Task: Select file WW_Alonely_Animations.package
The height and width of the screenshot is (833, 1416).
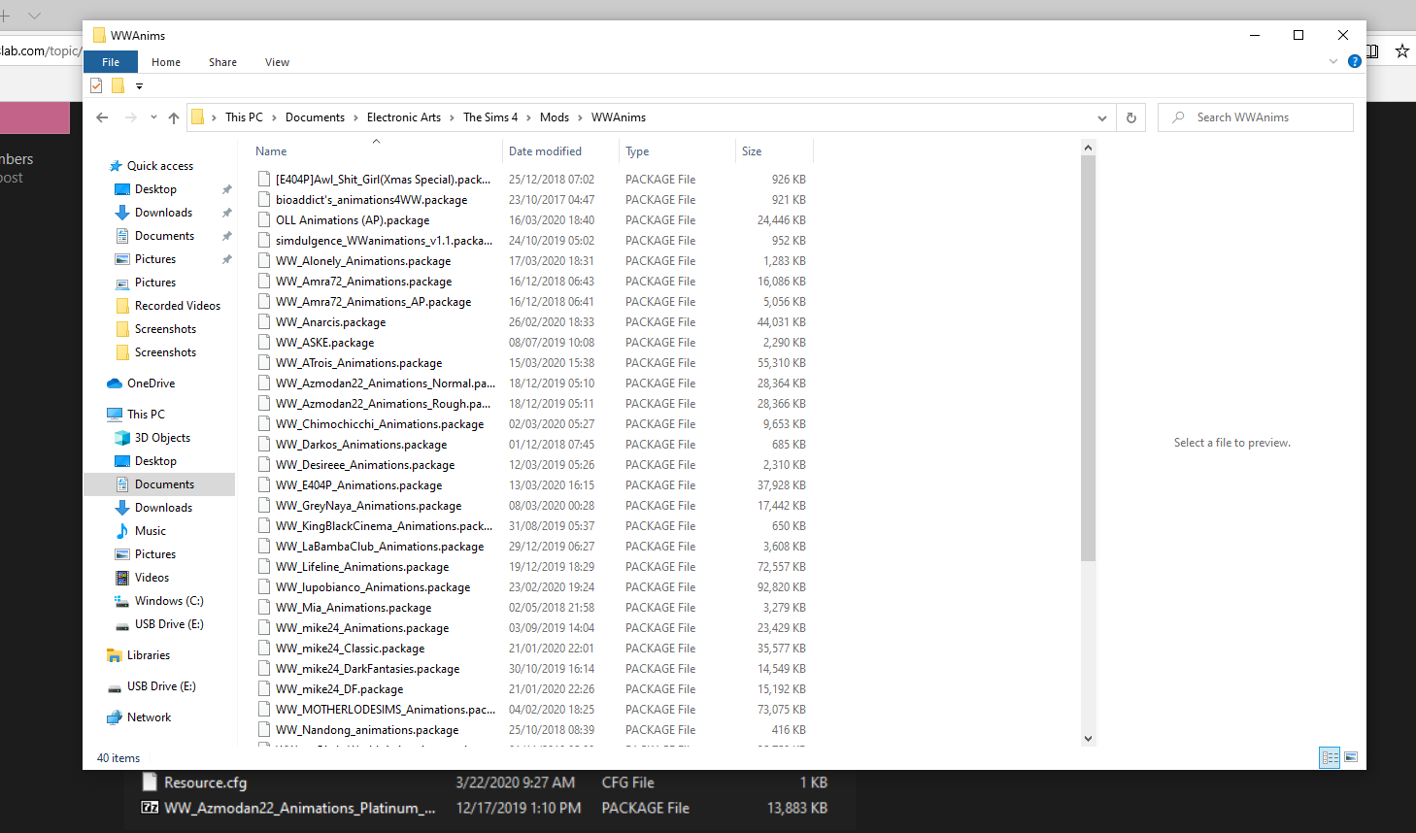Action: 363,261
